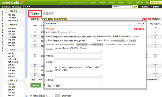The height and width of the screenshot is (97, 162).
Task: Click the 功能地图 function map icon
Action: click(x=13, y=7)
